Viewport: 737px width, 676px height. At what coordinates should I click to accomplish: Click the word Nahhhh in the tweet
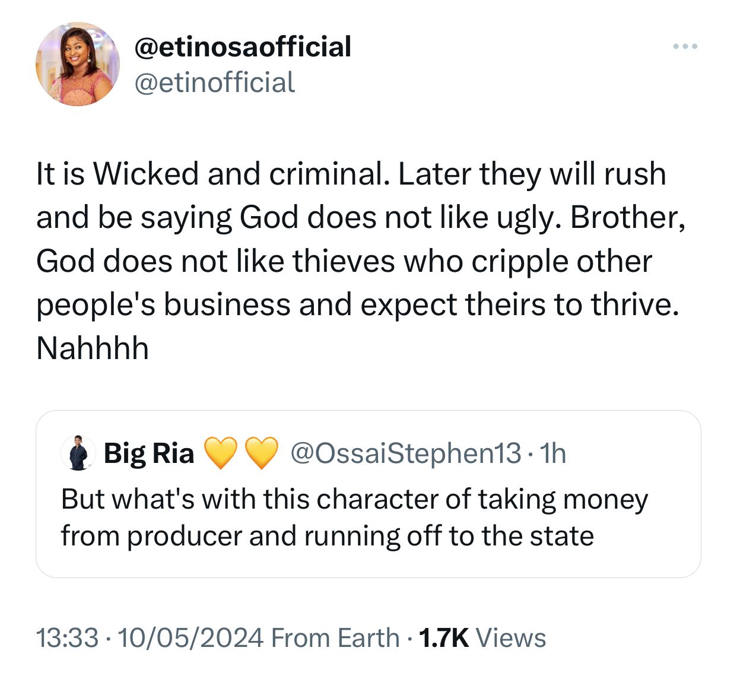tap(93, 348)
